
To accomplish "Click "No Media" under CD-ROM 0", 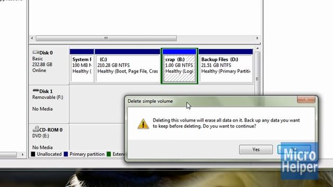I will [x=43, y=148].
